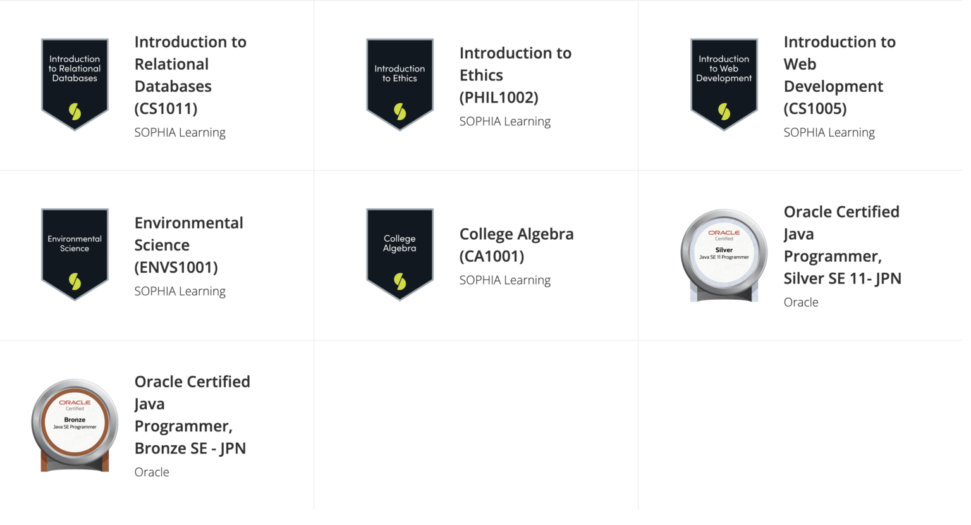Open Oracle Certified Java Programmer, Silver SE 11 title
Screen dimensions: 971x525
click(x=841, y=245)
